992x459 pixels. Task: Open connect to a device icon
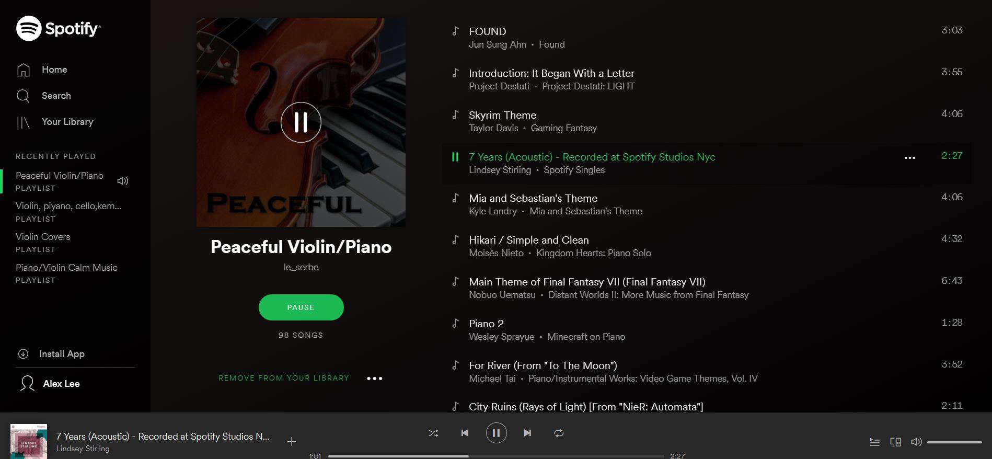click(895, 442)
